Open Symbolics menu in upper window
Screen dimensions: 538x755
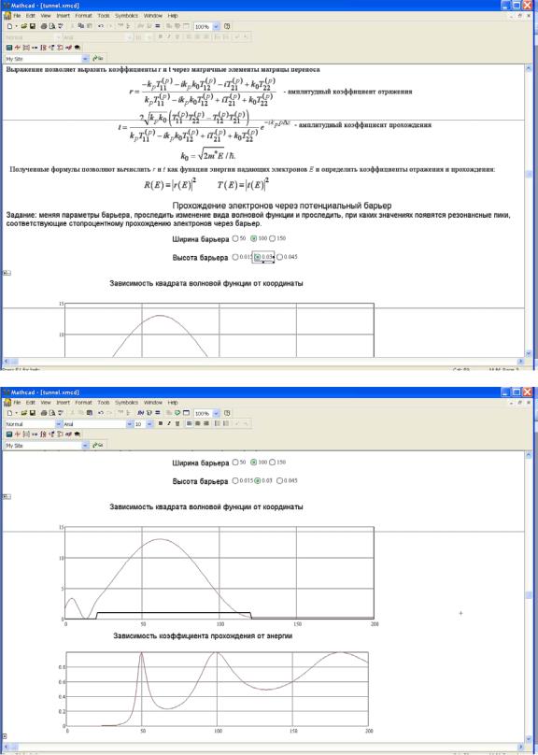tap(126, 15)
